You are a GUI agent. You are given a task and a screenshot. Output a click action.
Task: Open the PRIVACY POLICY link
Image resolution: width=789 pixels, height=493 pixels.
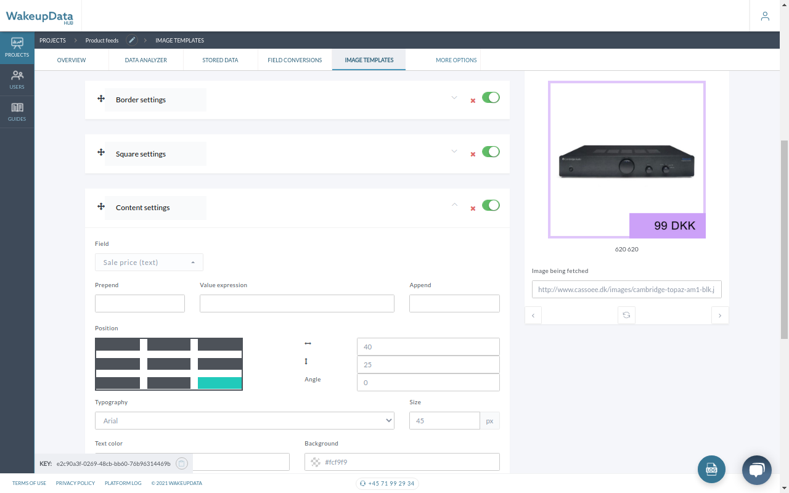pos(75,483)
